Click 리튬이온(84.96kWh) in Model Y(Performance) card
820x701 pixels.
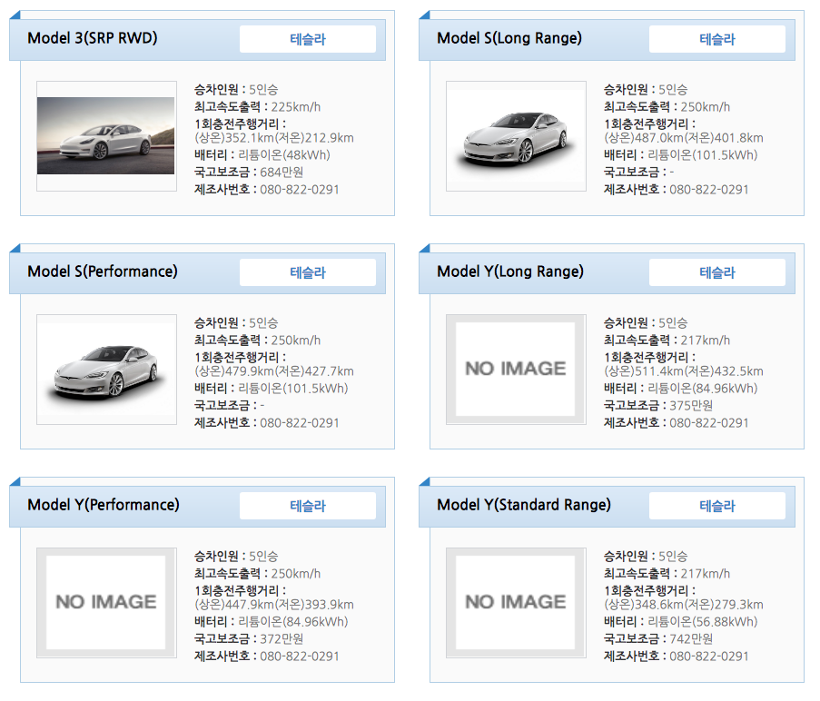pos(293,621)
